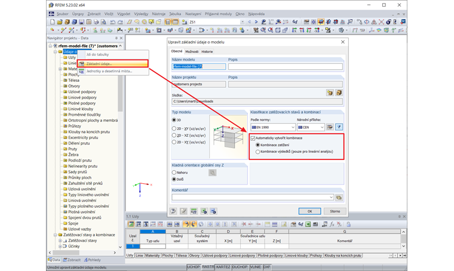Go to previous load case arrow
The image size is (454, 271).
250,22
